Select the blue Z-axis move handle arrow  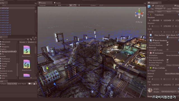click(55, 84)
